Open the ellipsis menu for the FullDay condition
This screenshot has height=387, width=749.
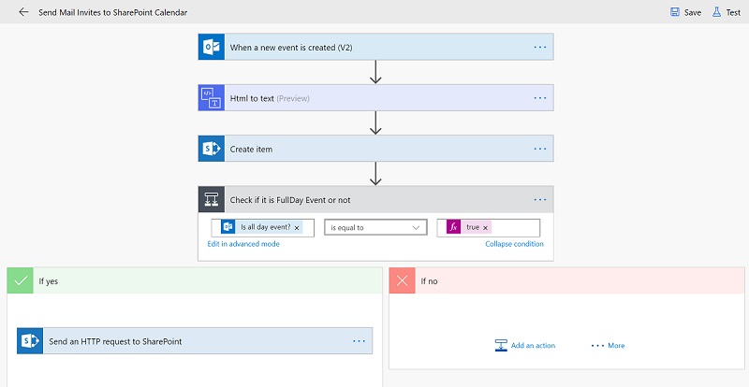pos(540,199)
